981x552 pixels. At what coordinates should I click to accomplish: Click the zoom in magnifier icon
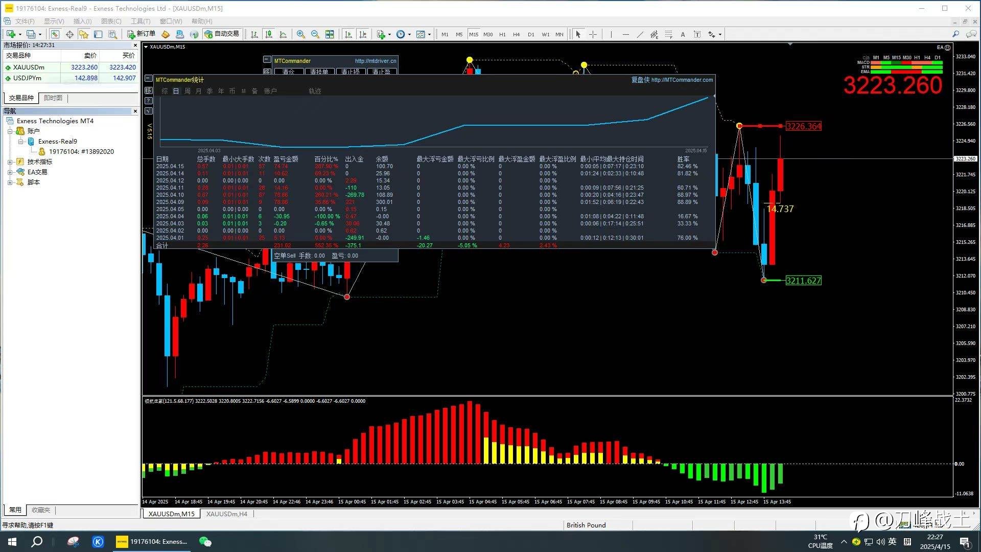(301, 34)
